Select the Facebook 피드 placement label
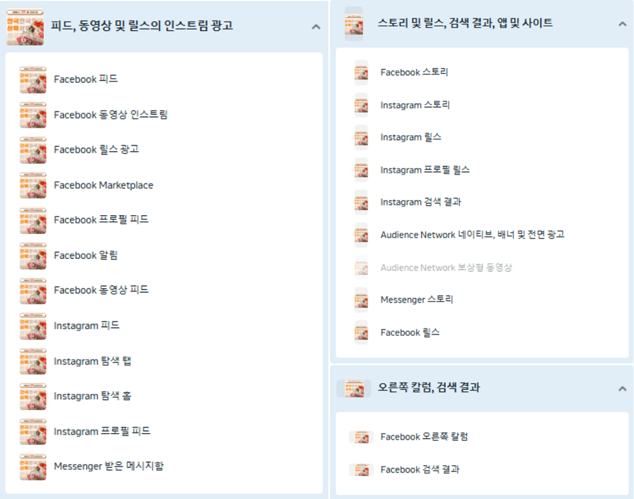Image resolution: width=634 pixels, height=499 pixels. tap(86, 80)
